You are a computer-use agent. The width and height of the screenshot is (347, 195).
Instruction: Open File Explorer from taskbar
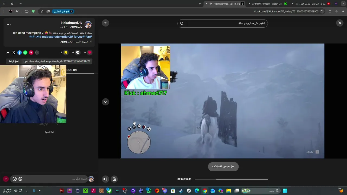tap(229, 191)
